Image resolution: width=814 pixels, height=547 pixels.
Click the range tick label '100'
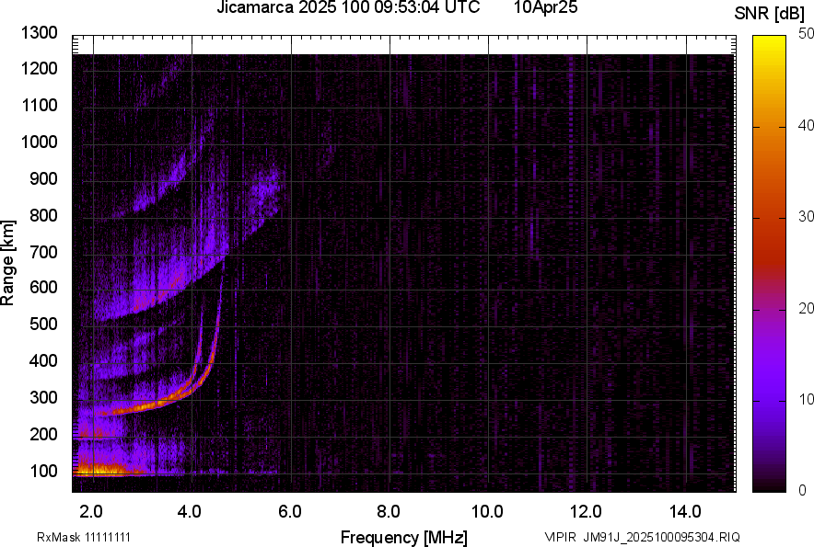coord(43,471)
